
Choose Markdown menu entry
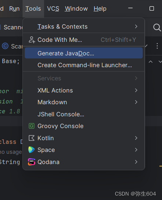click(x=84, y=102)
